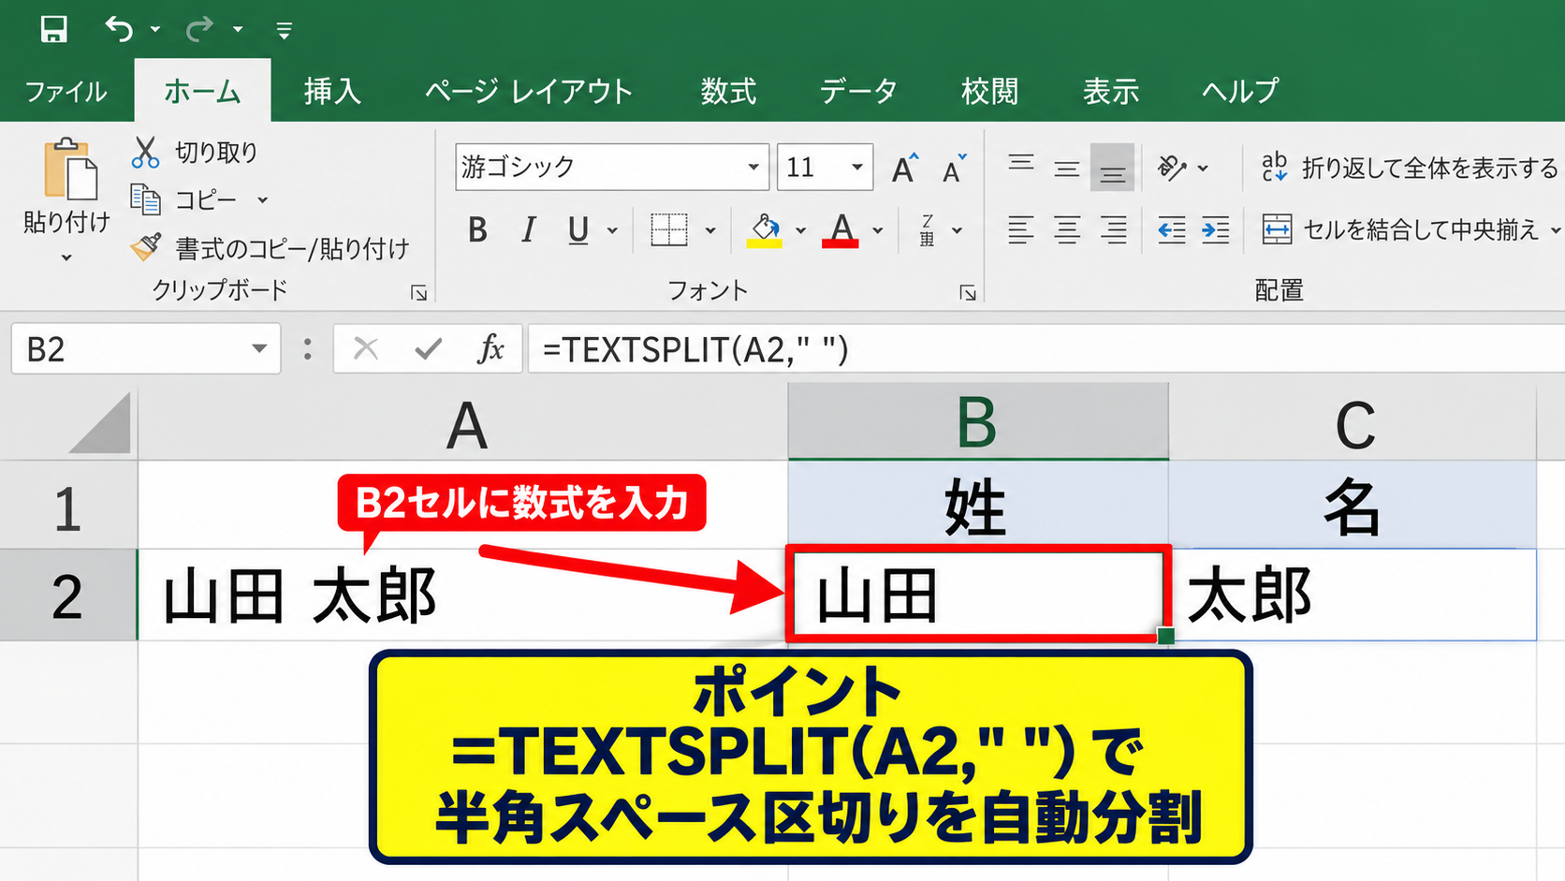Viewport: 1565px width, 881px height.
Task: Cancel formula entry with X icon
Action: 366,349
